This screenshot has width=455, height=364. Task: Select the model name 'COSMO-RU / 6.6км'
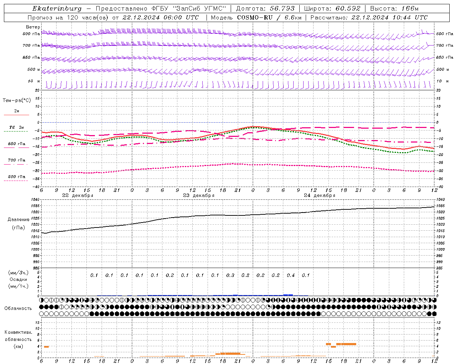[x=269, y=17]
